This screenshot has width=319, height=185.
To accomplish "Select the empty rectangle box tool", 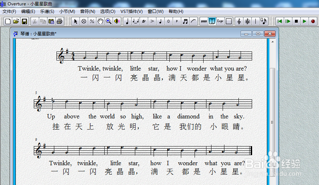I will pyautogui.click(x=229, y=21).
